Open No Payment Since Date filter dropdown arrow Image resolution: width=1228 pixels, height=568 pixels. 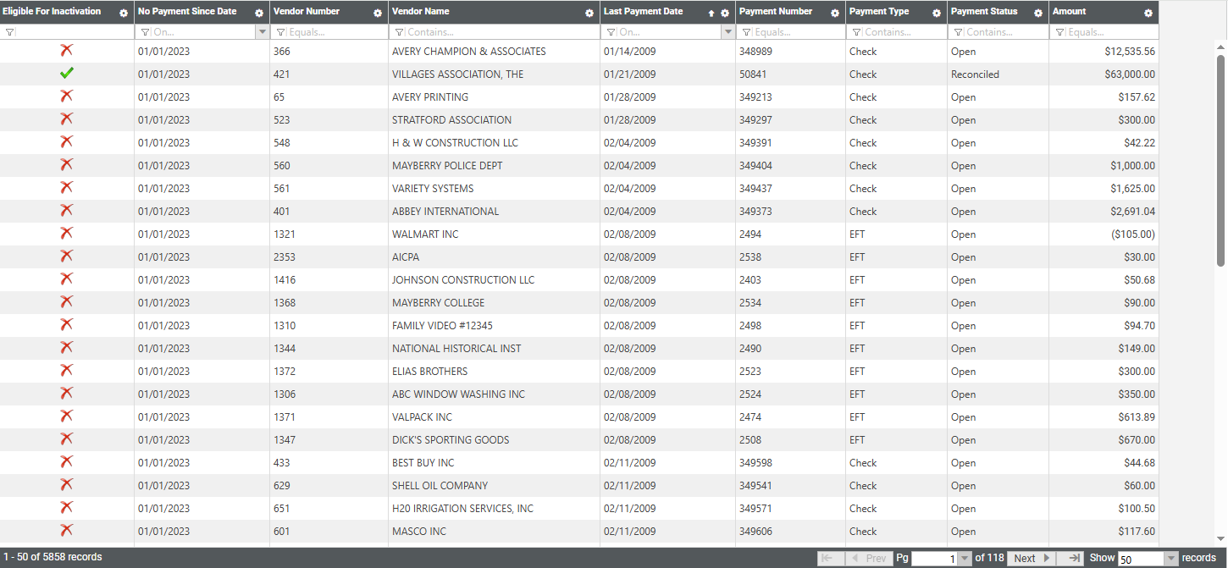[262, 32]
